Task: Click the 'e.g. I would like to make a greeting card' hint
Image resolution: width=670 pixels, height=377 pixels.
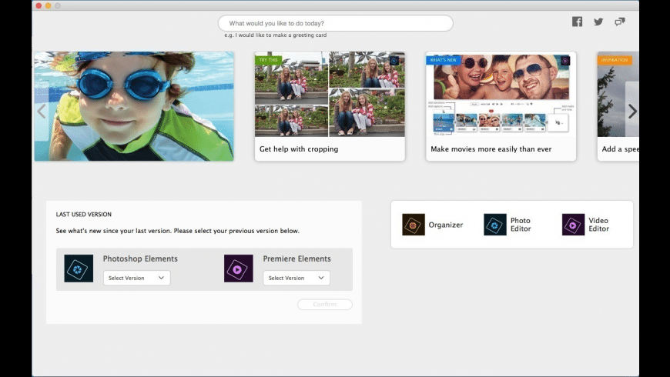Action: pos(276,35)
